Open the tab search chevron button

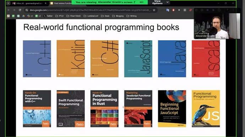click(x=8, y=3)
